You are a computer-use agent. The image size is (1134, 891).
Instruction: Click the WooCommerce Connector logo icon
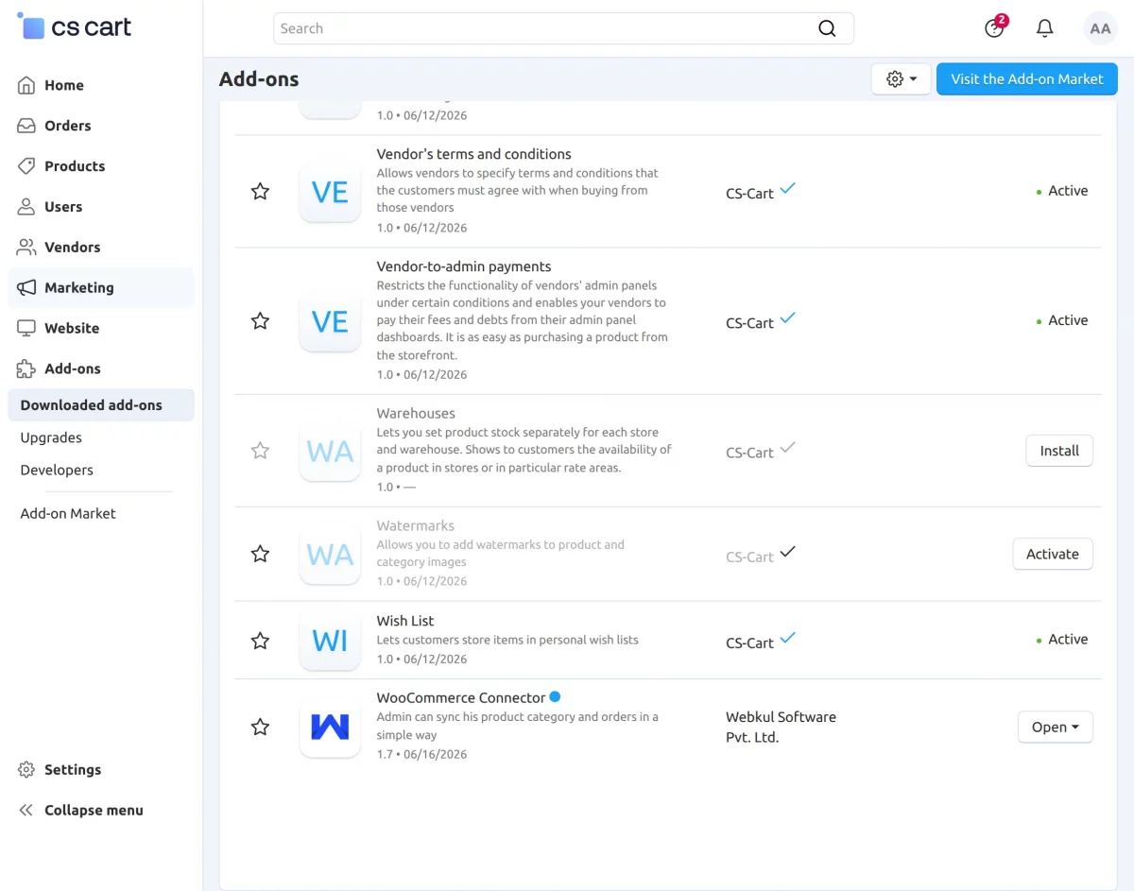point(330,727)
